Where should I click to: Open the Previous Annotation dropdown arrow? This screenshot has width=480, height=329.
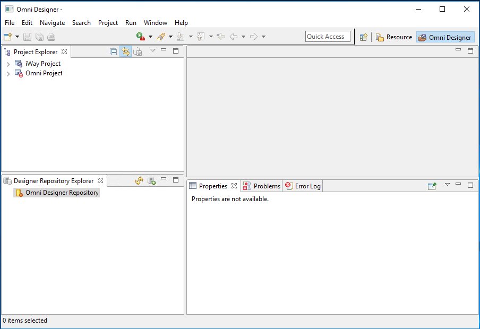coord(211,37)
